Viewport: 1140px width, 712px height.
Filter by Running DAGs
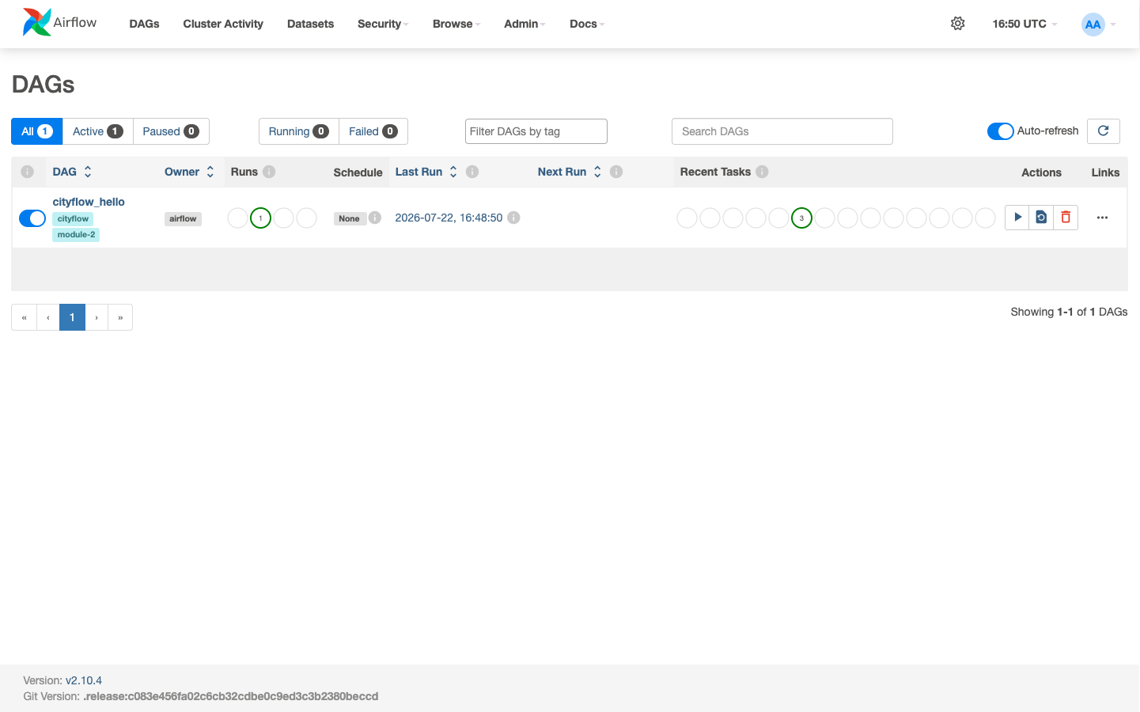(298, 131)
